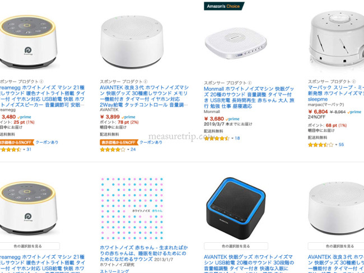Click the ¥3,680 price of Monmall
This screenshot has height=273, width=364.
pyautogui.click(x=214, y=119)
